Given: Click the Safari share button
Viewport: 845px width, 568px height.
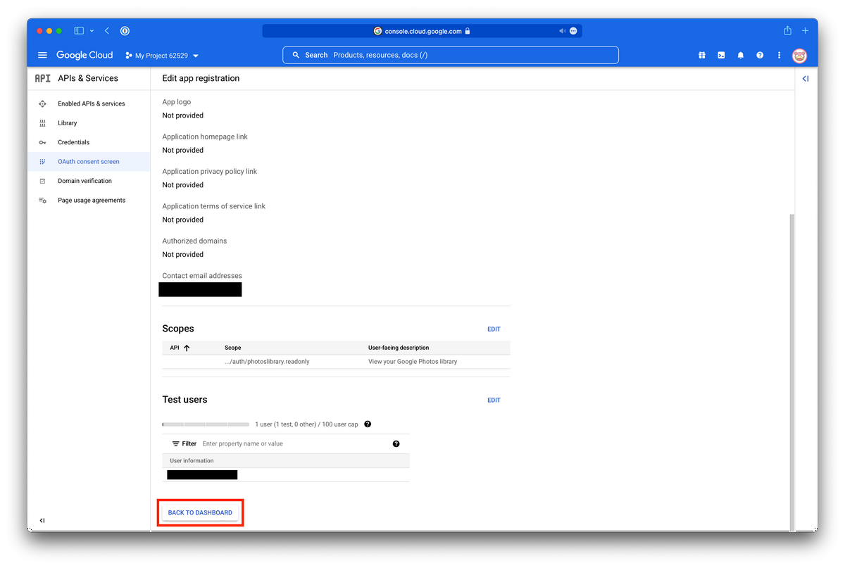Looking at the screenshot, I should (787, 30).
